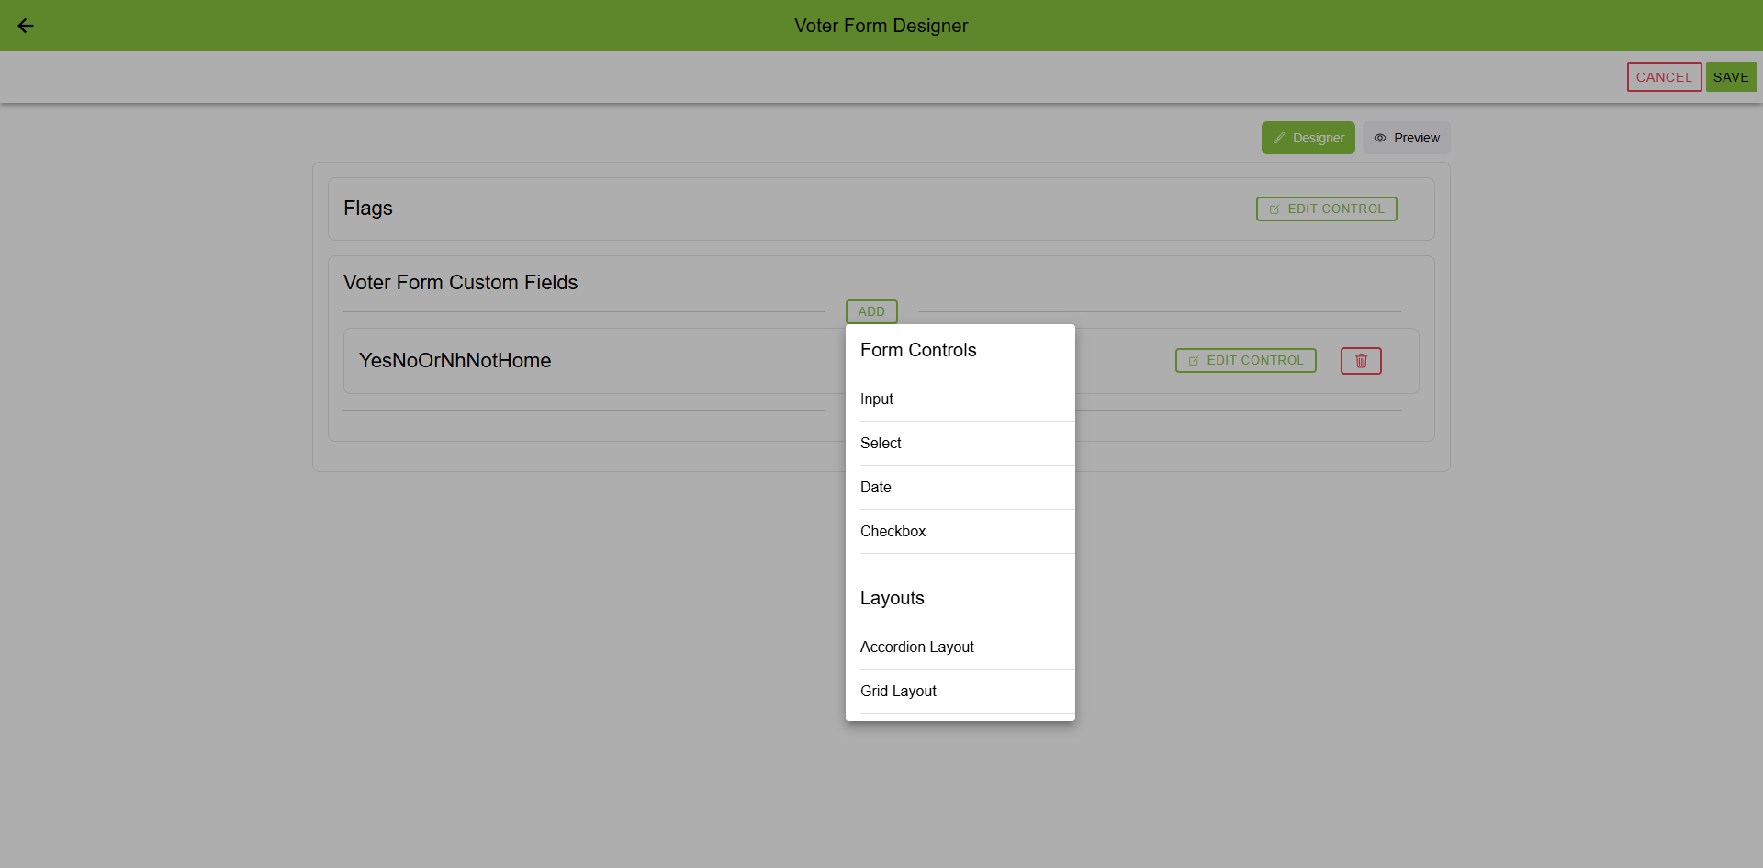Insert an Accordion Layout
The width and height of the screenshot is (1763, 868).
click(916, 648)
